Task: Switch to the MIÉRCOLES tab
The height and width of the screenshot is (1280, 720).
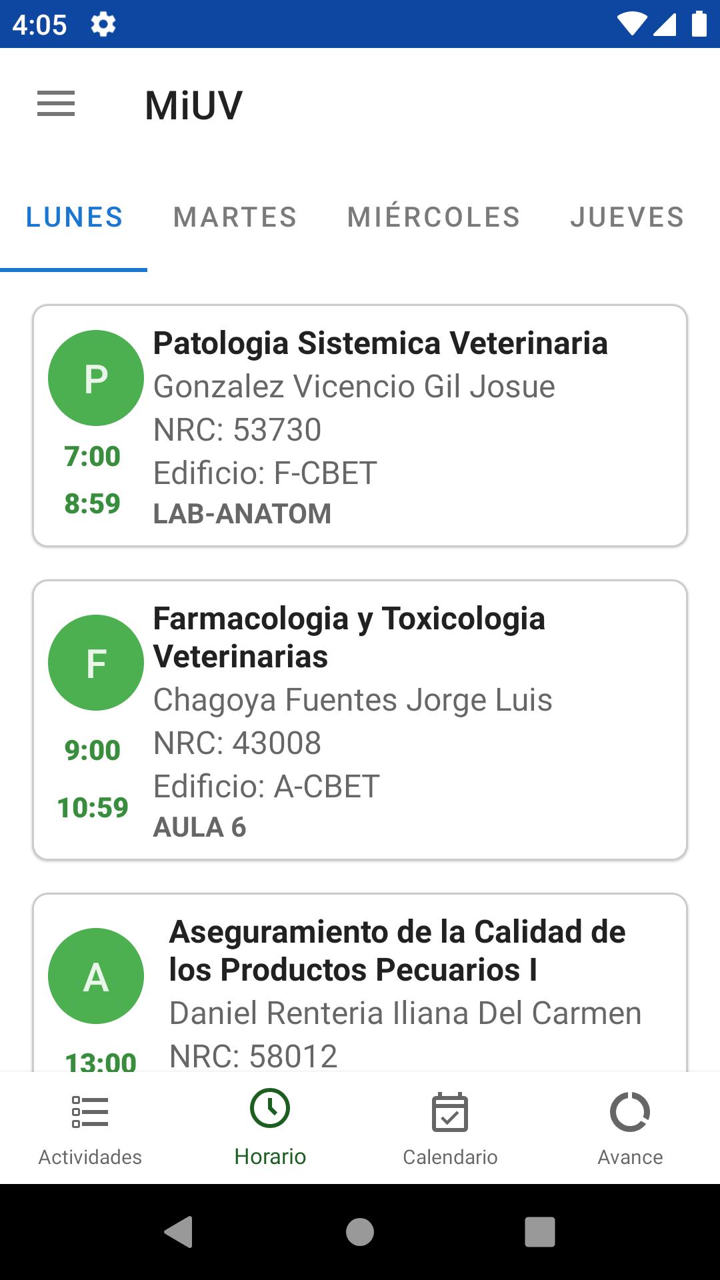Action: (434, 217)
